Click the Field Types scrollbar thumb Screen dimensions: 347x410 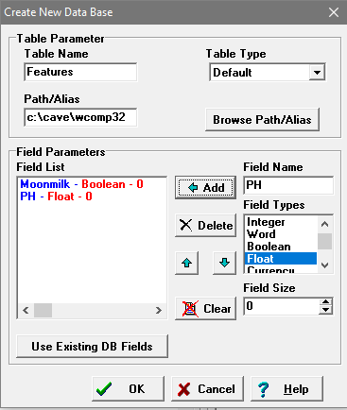[324, 242]
